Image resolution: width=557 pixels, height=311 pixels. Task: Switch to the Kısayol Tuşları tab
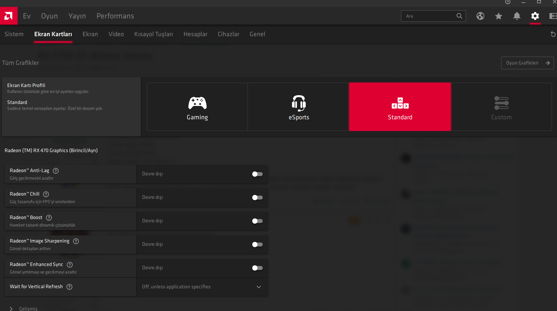click(x=154, y=34)
